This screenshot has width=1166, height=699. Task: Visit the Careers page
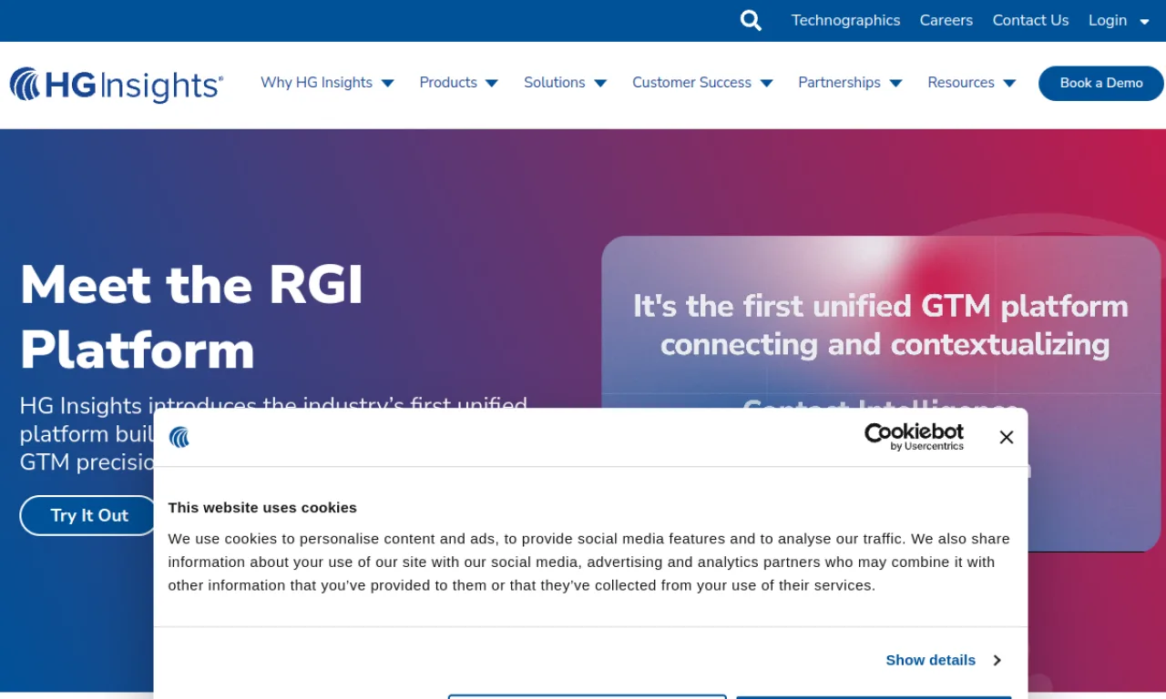pyautogui.click(x=946, y=20)
